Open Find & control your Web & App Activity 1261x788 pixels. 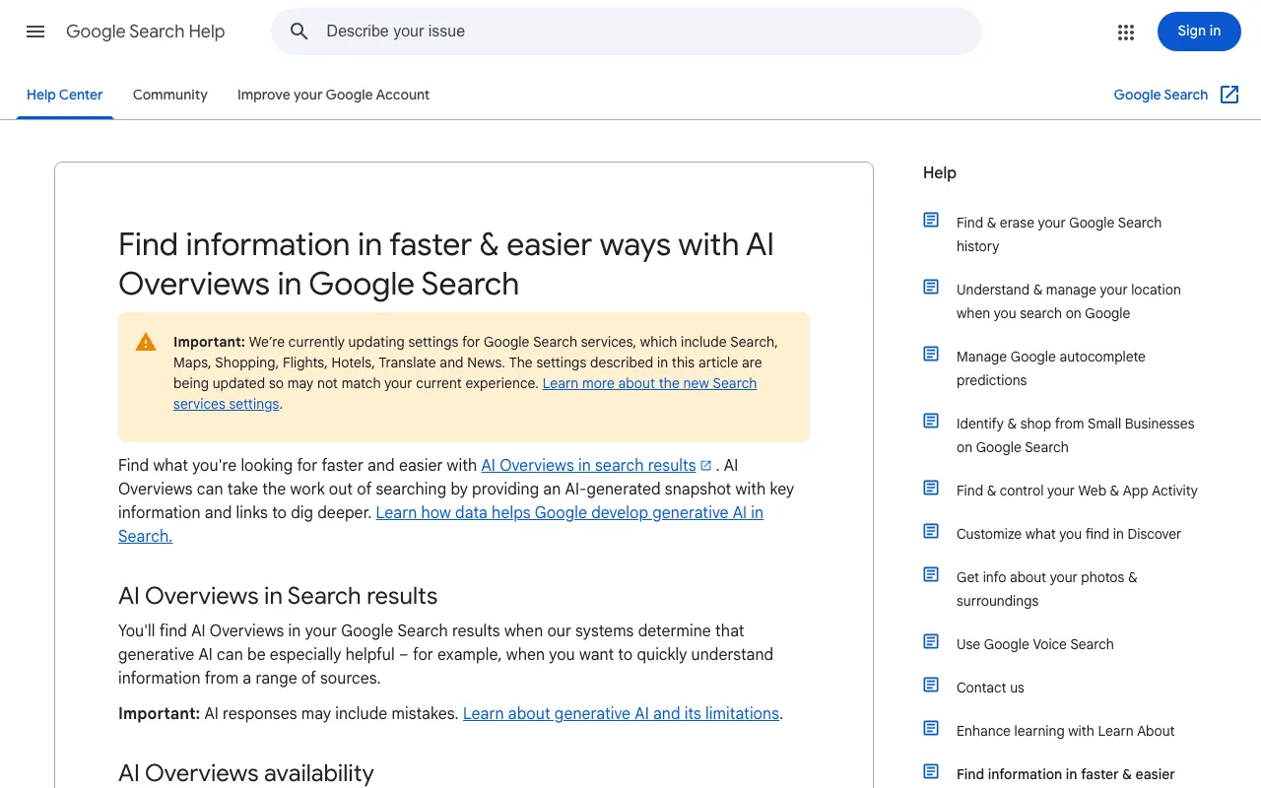[1077, 491]
